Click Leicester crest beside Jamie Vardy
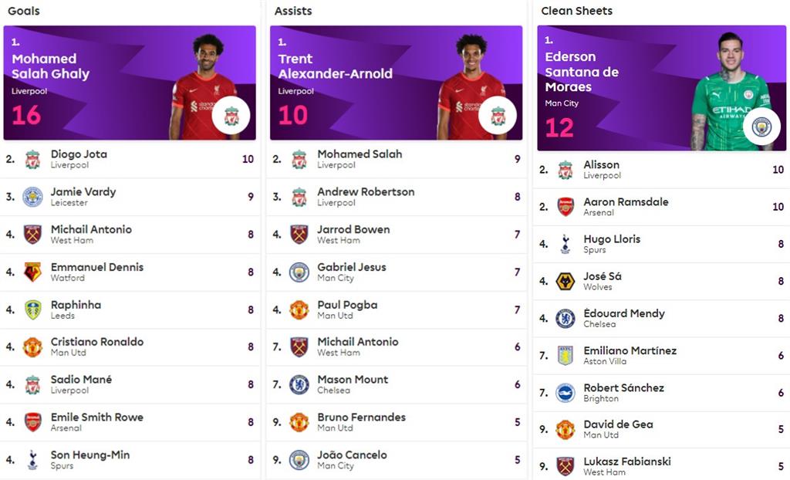Viewport: 790px width, 480px height. tap(32, 197)
